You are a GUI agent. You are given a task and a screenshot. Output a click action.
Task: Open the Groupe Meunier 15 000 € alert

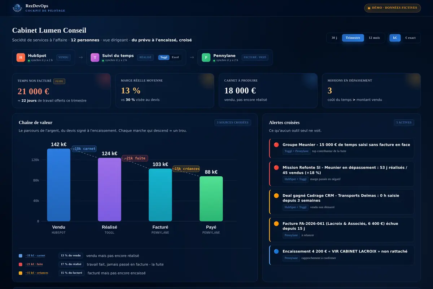(341, 148)
